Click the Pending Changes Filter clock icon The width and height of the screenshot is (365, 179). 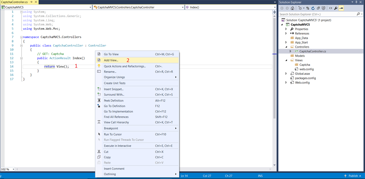300,8
